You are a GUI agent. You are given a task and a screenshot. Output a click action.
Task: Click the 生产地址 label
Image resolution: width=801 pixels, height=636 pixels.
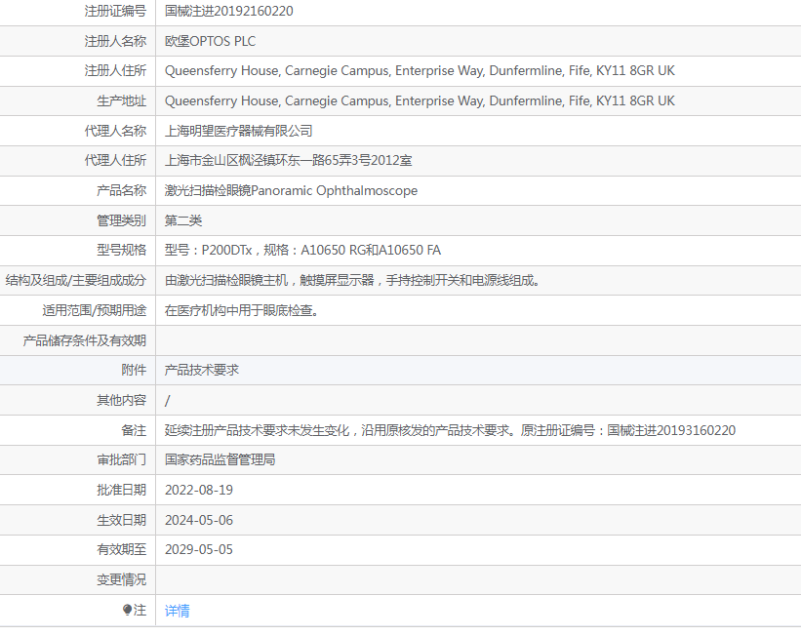[x=122, y=101]
